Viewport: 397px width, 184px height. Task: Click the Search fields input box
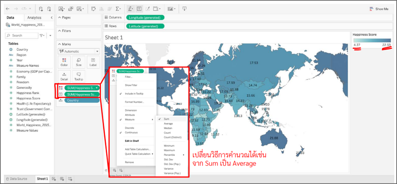(x=22, y=35)
